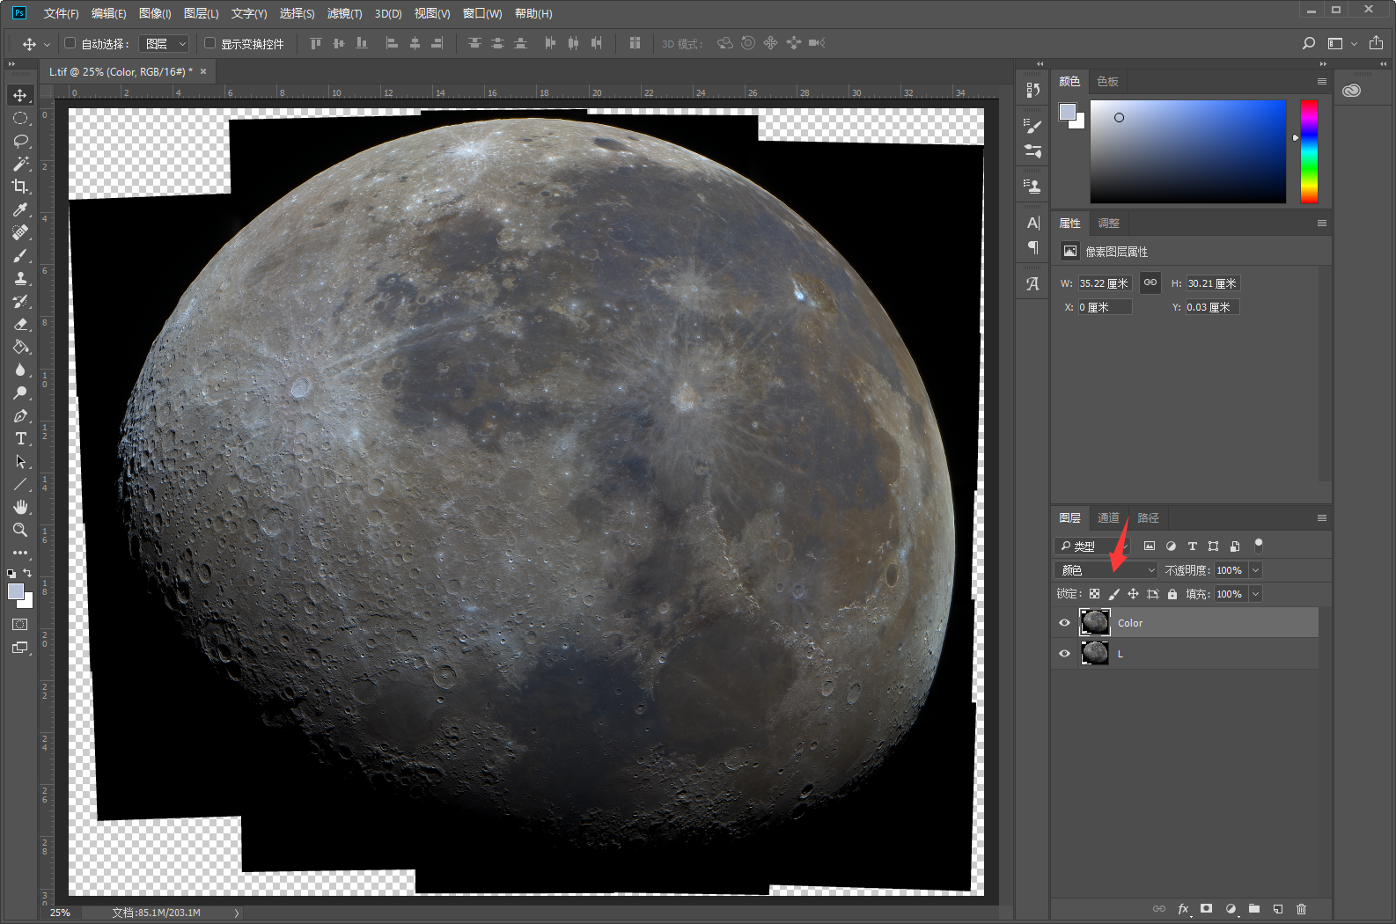Viewport: 1396px width, 924px height.
Task: Select the Hand tool
Action: [20, 507]
